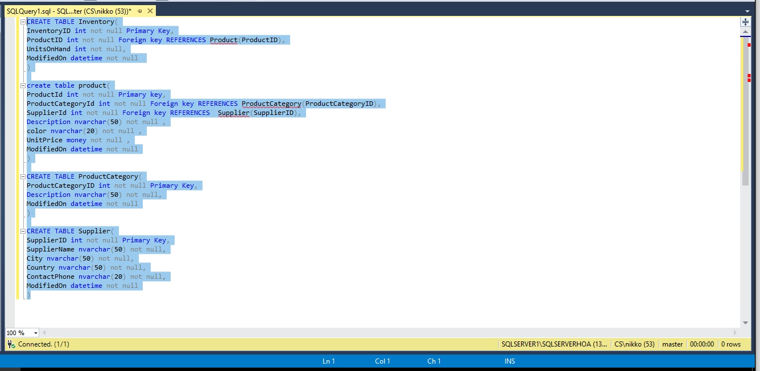Click the CS\nikko (53) session indicator

pos(635,344)
